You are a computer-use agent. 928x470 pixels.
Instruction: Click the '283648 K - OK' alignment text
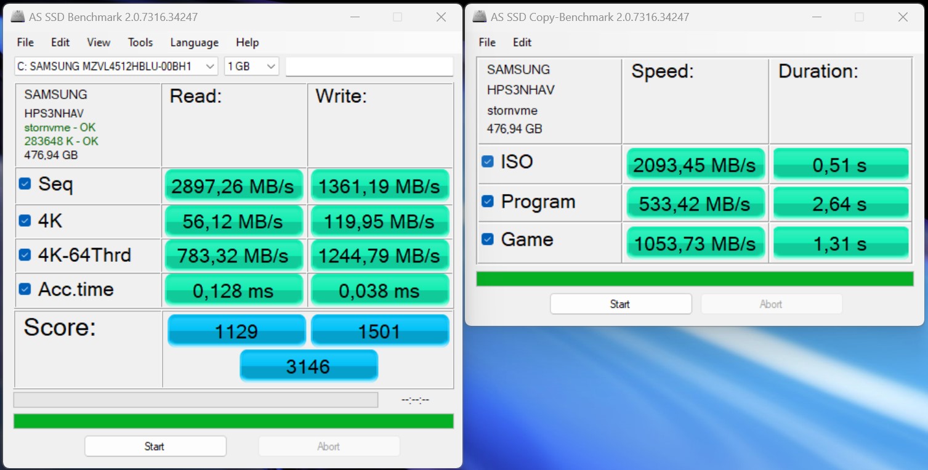click(61, 141)
